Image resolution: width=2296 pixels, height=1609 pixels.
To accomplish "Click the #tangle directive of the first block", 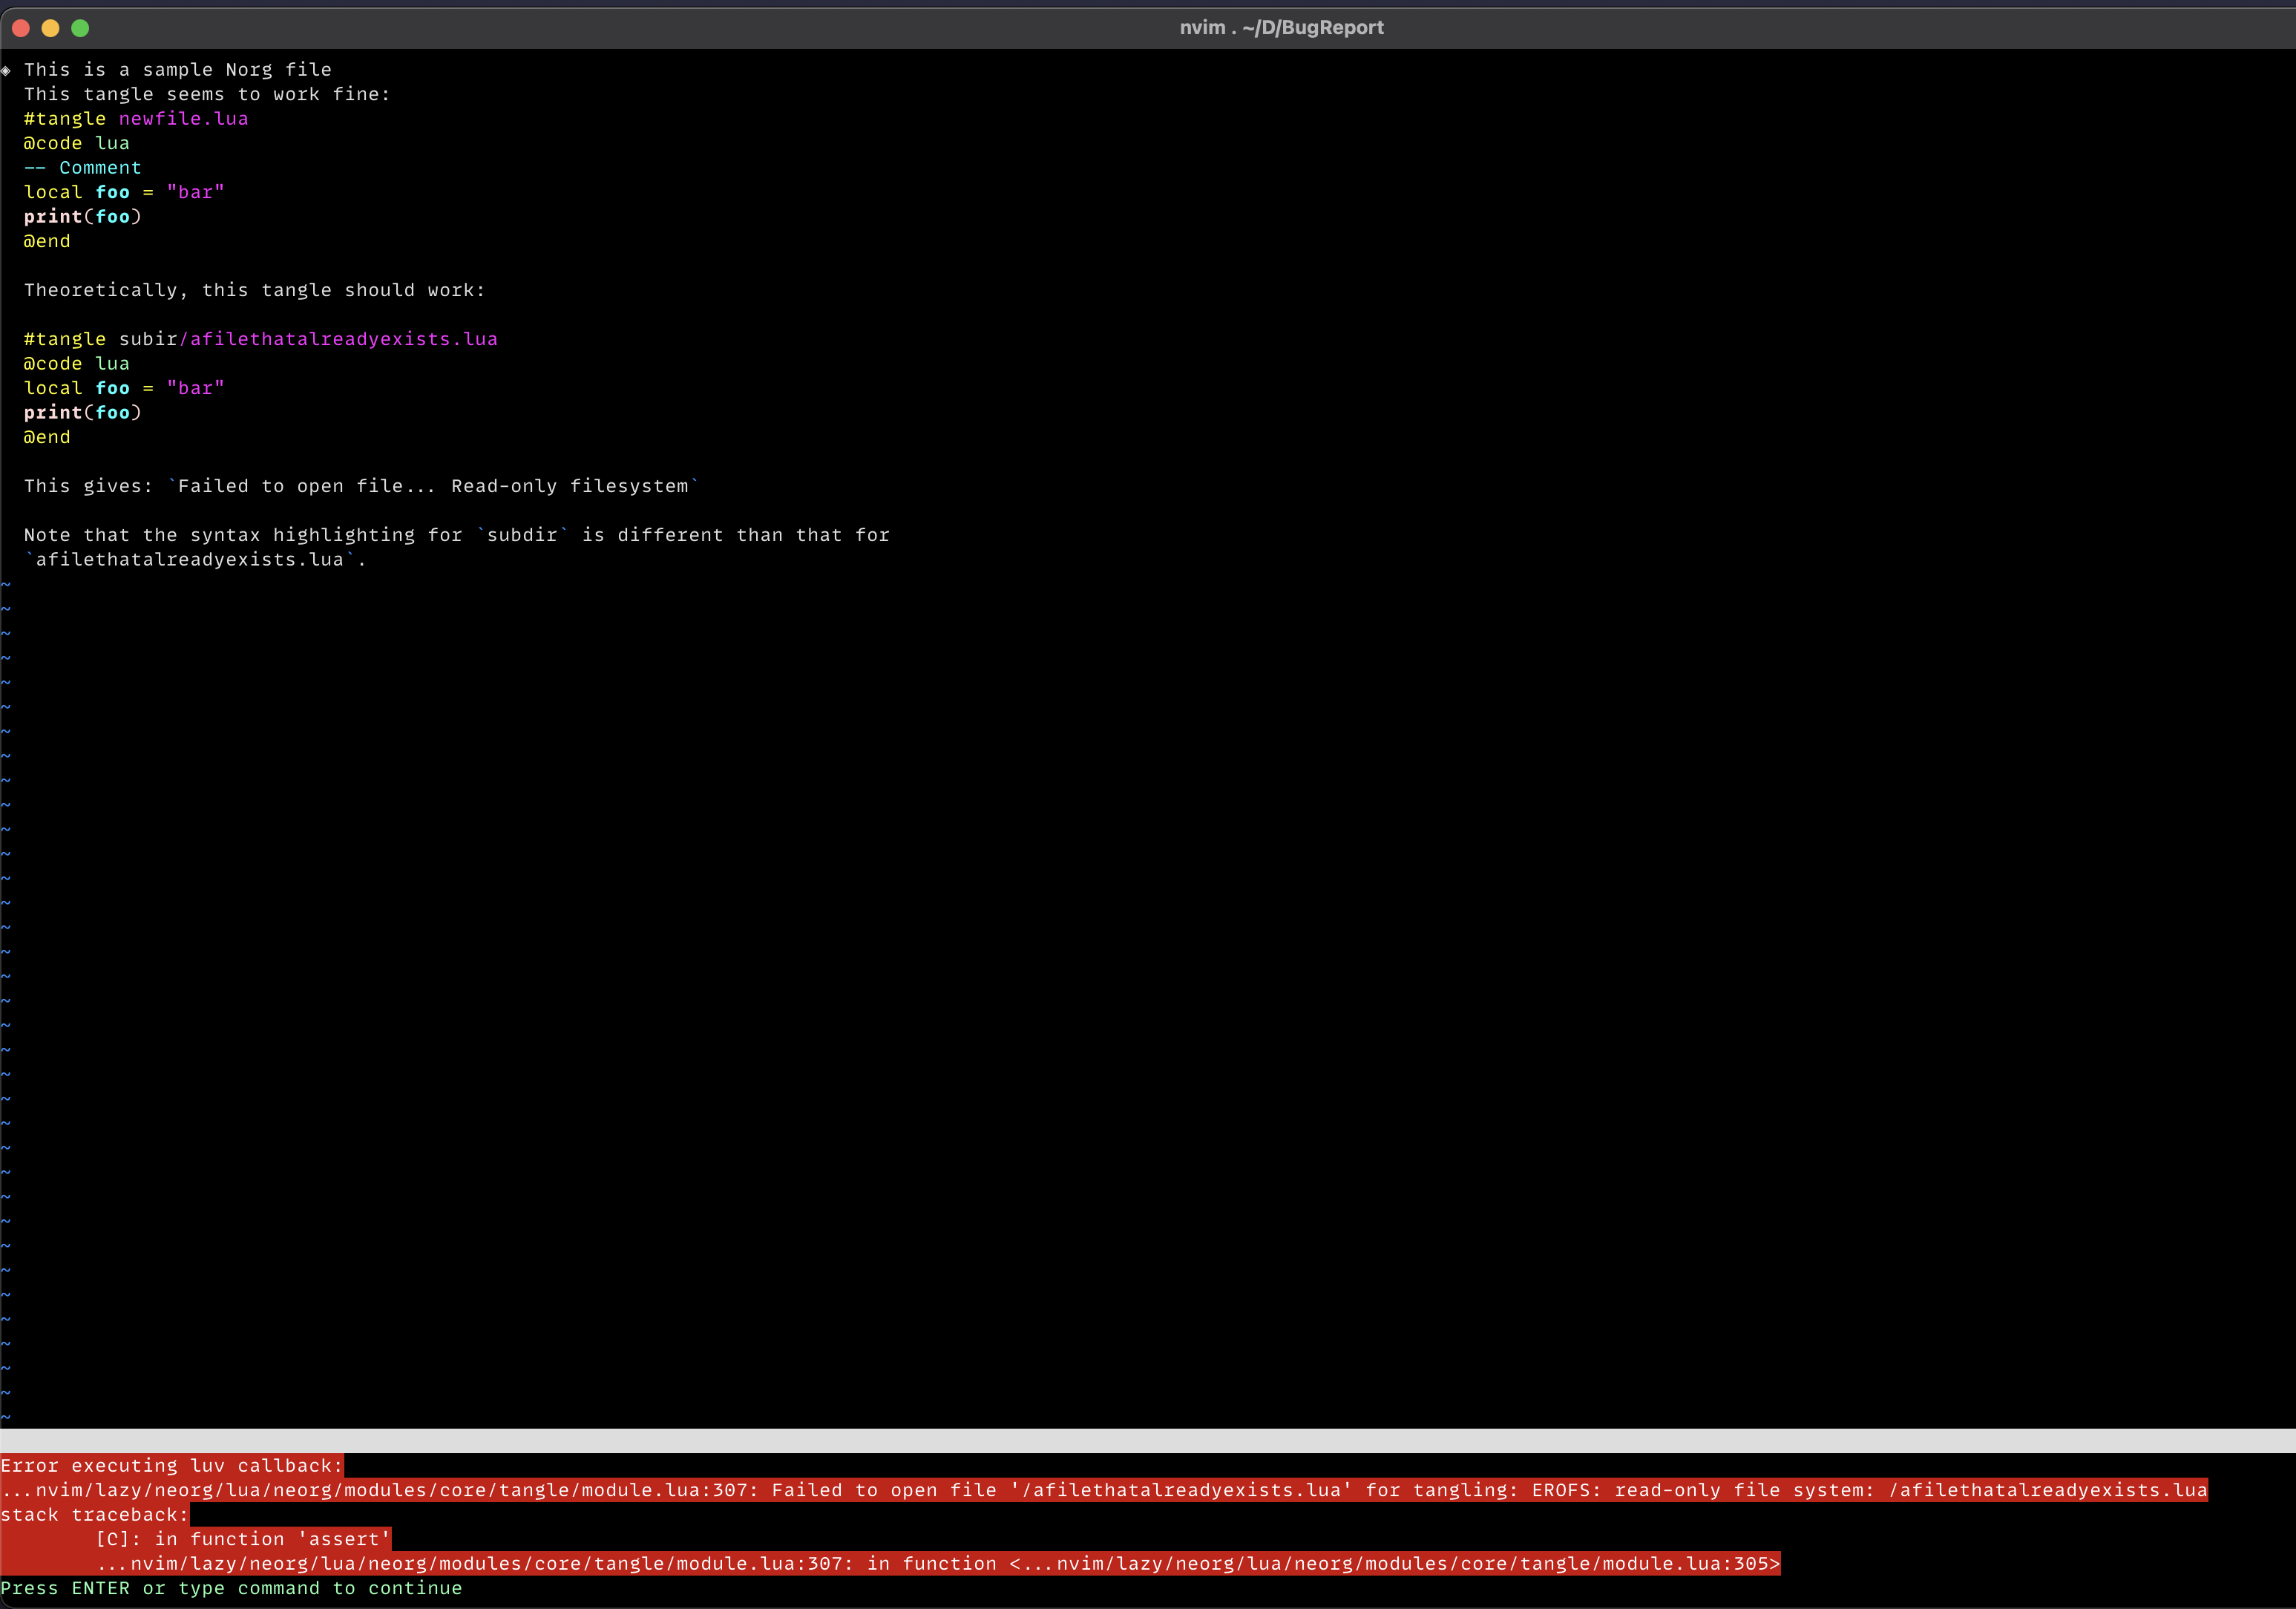I will (x=65, y=118).
